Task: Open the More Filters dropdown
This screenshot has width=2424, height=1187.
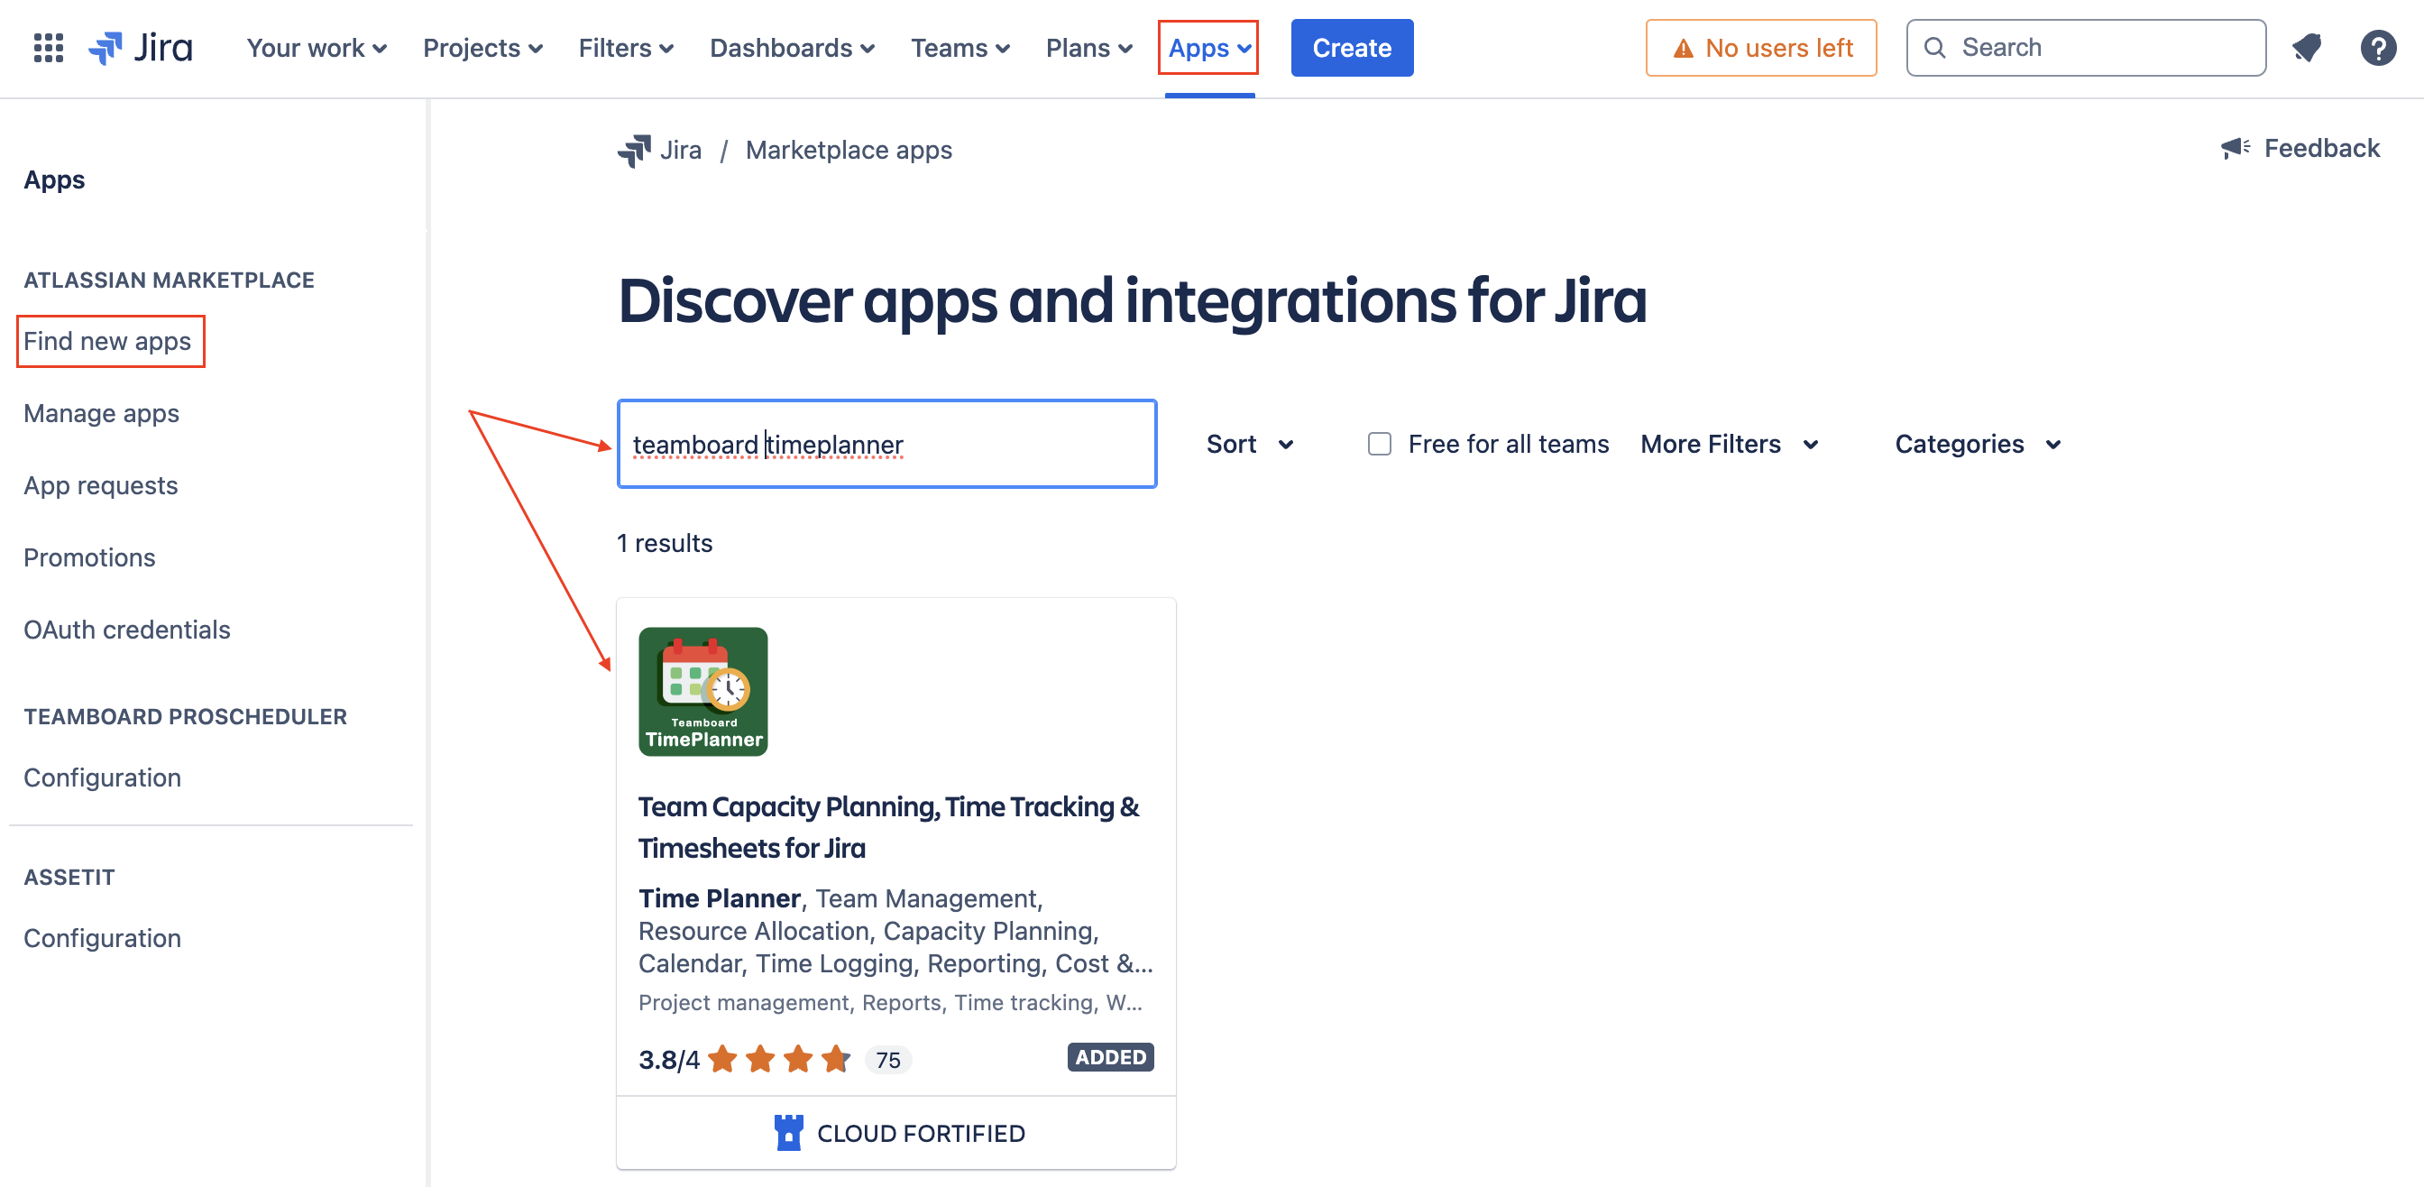Action: [x=1729, y=444]
